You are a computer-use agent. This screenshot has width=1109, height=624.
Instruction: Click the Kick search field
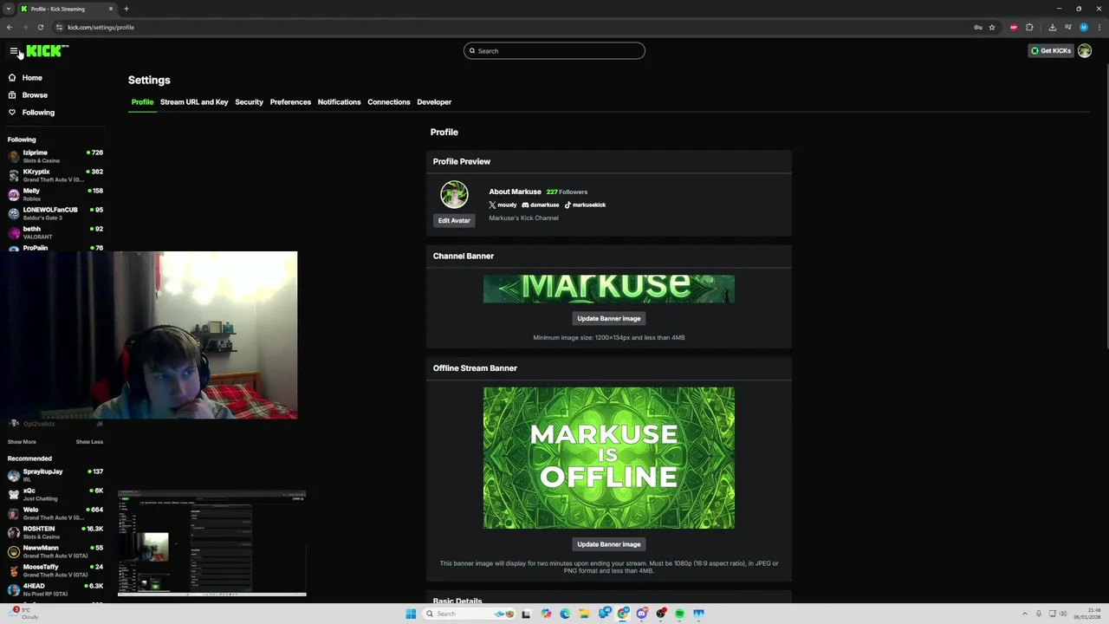tap(554, 51)
